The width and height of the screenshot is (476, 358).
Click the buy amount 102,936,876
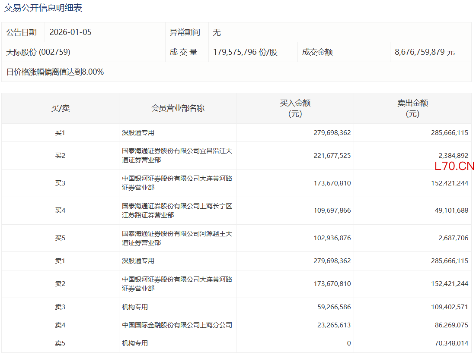pyautogui.click(x=332, y=238)
